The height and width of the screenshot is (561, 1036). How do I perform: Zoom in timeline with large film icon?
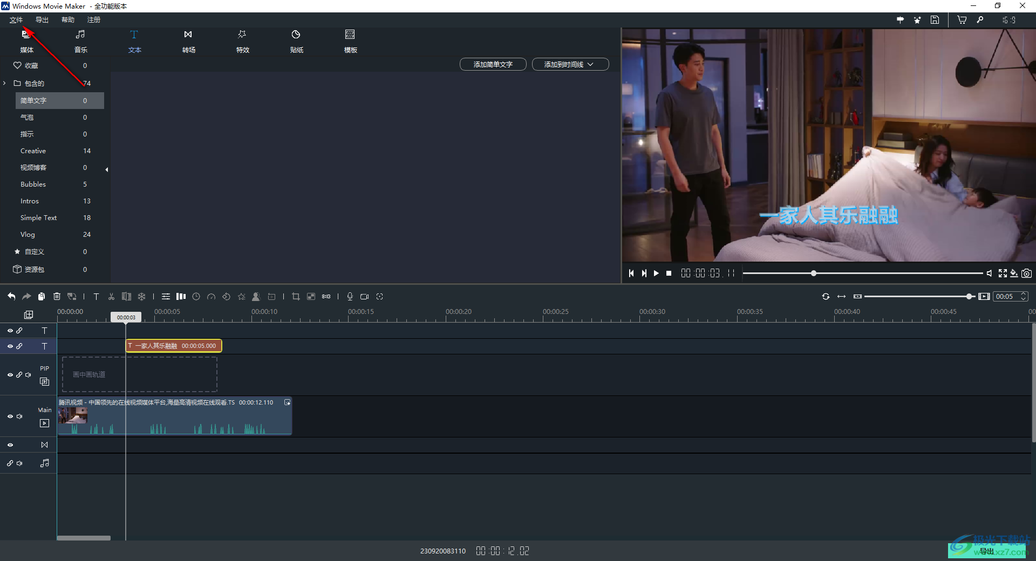pyautogui.click(x=984, y=296)
